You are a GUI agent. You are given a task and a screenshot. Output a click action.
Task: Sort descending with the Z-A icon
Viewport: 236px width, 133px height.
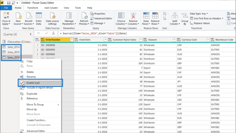pos(165,18)
